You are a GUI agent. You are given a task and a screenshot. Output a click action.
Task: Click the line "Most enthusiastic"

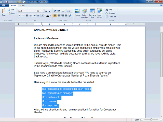tap(51, 97)
